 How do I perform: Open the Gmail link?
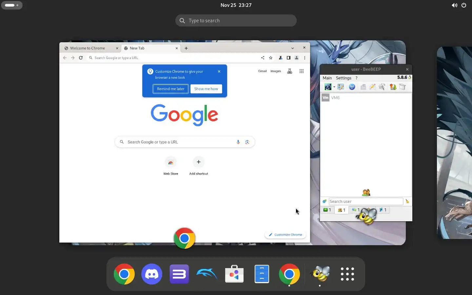point(262,71)
